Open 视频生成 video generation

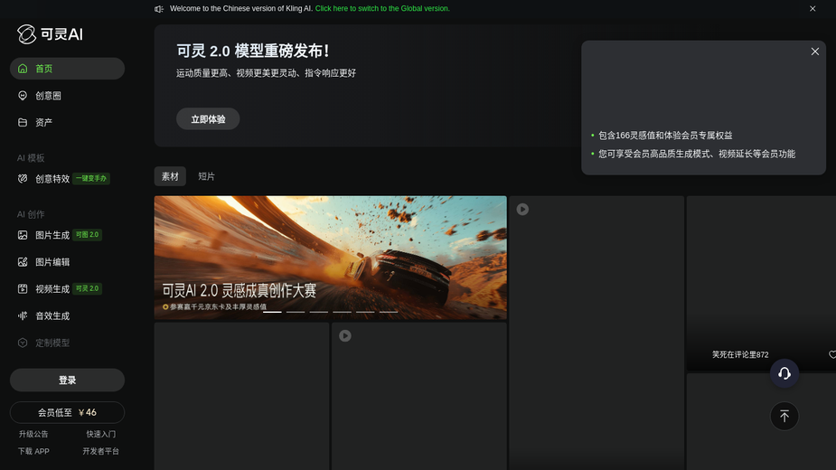coord(52,289)
